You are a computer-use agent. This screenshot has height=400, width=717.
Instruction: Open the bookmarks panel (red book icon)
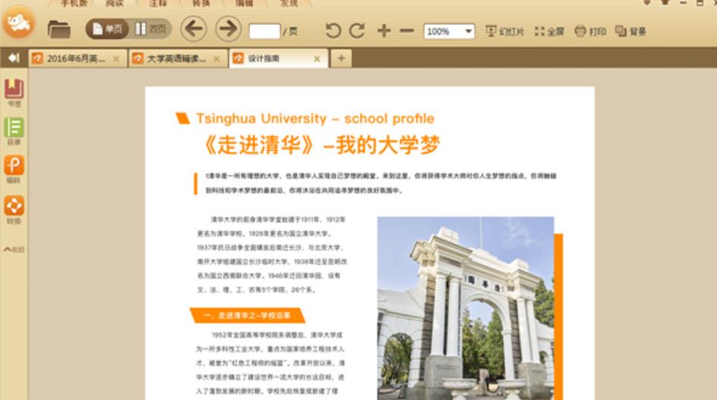tap(14, 93)
